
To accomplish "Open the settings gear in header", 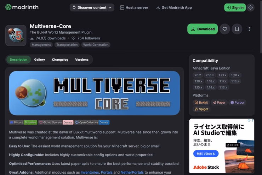I will coord(250,7).
